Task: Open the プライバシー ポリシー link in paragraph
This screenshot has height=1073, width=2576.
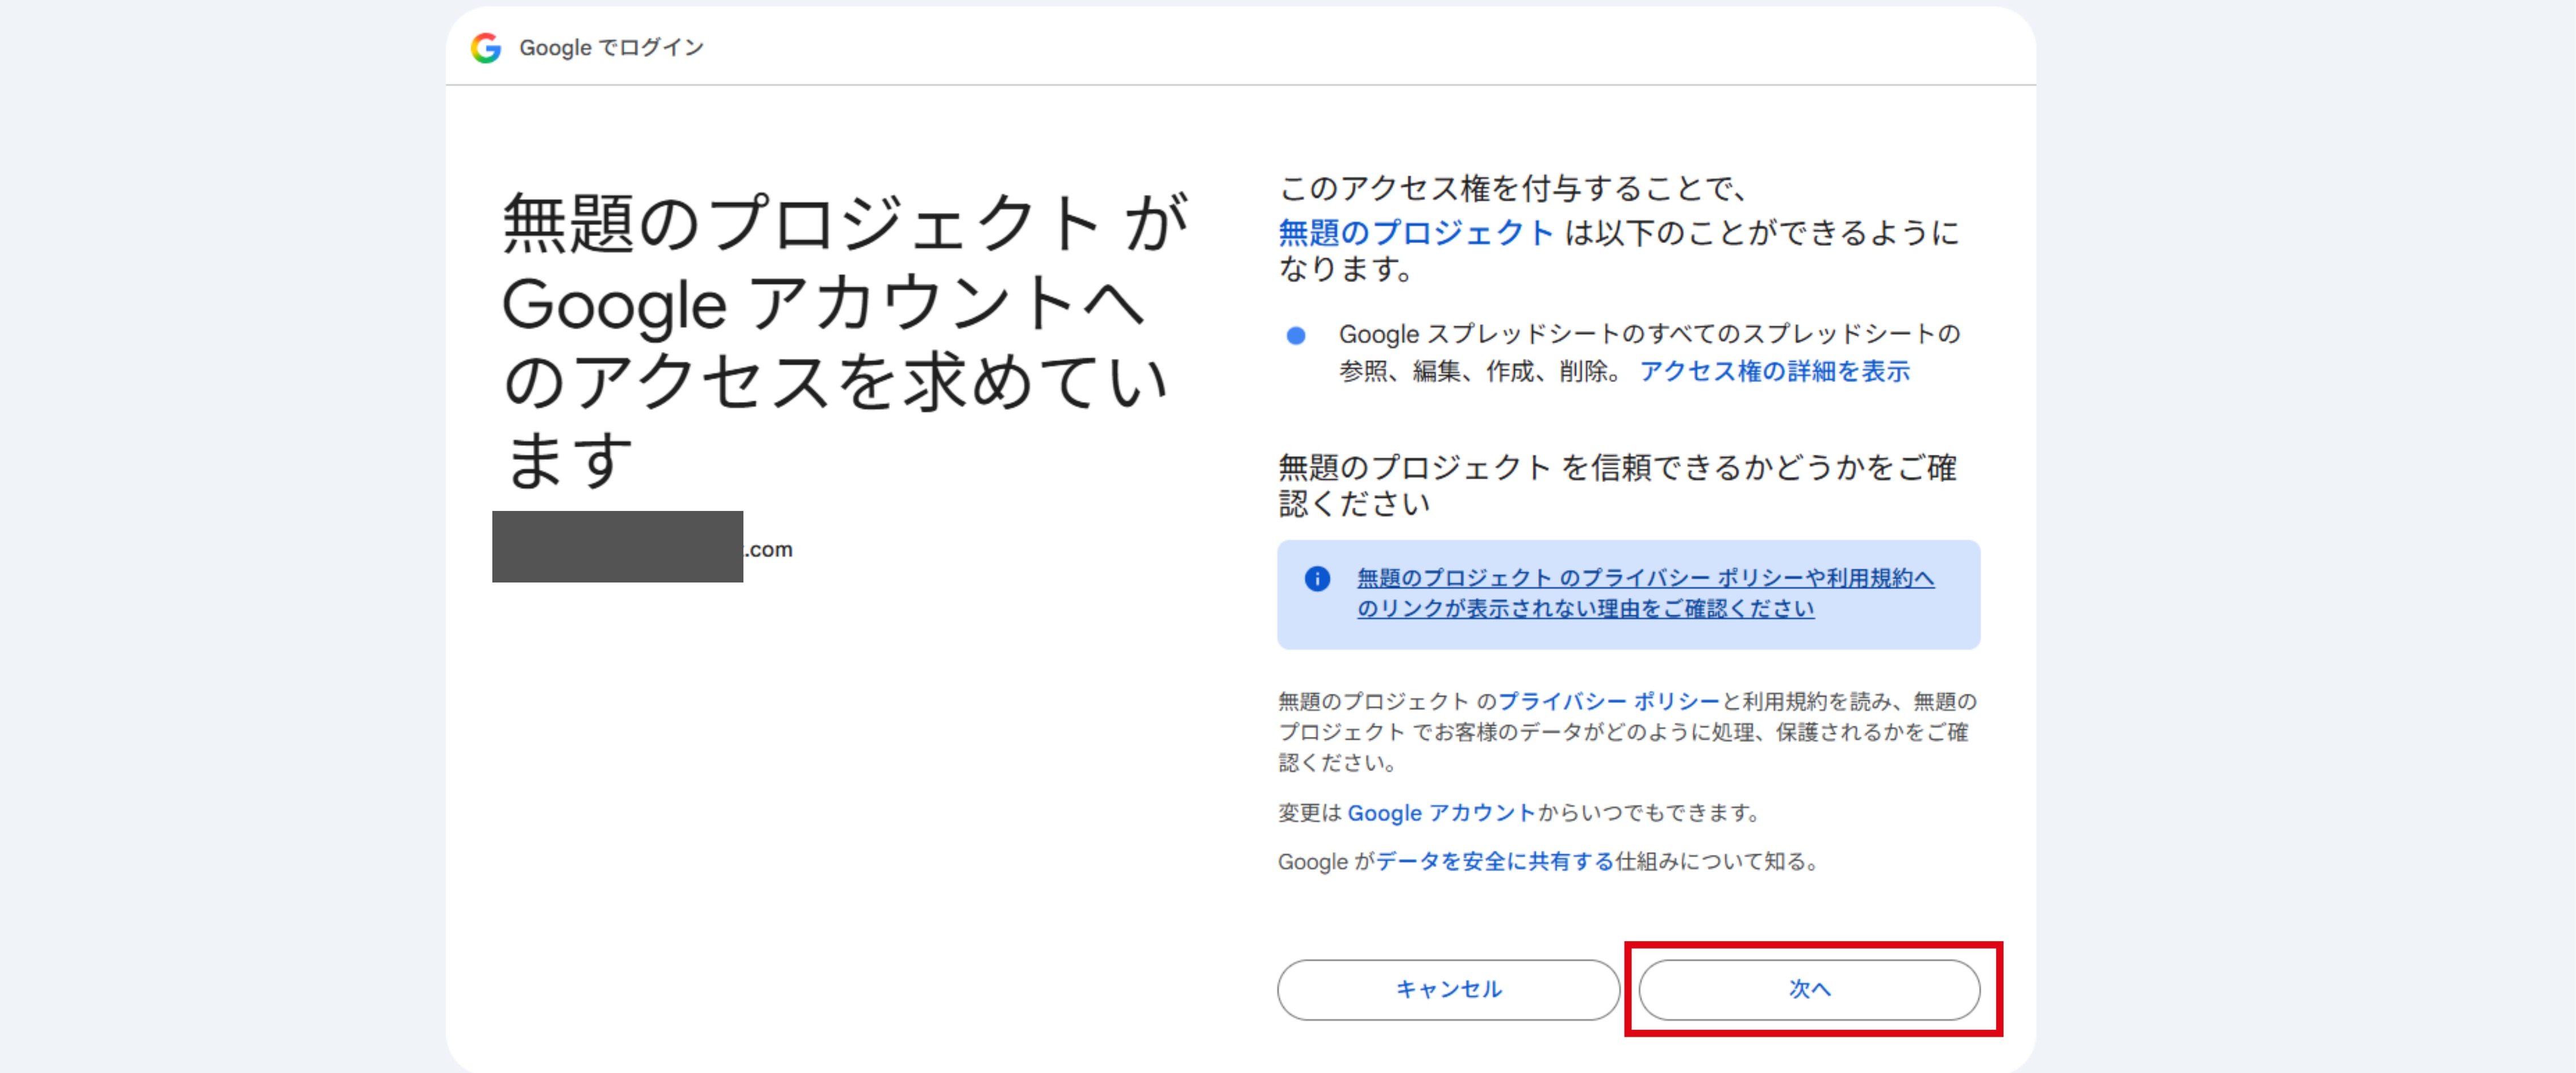Action: (1608, 701)
